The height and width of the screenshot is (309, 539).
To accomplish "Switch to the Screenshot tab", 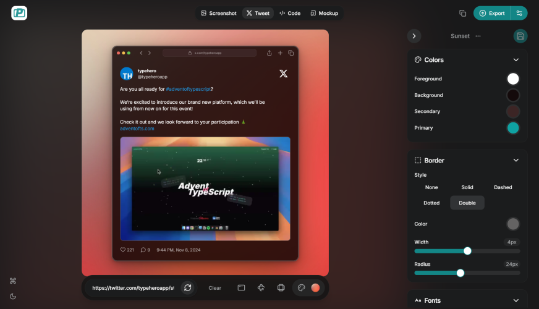I will click(219, 13).
